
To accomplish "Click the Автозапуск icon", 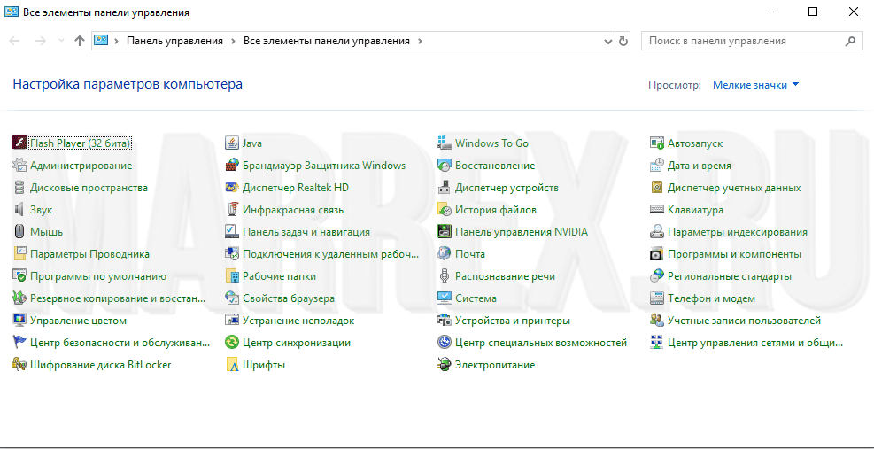I will coord(657,143).
